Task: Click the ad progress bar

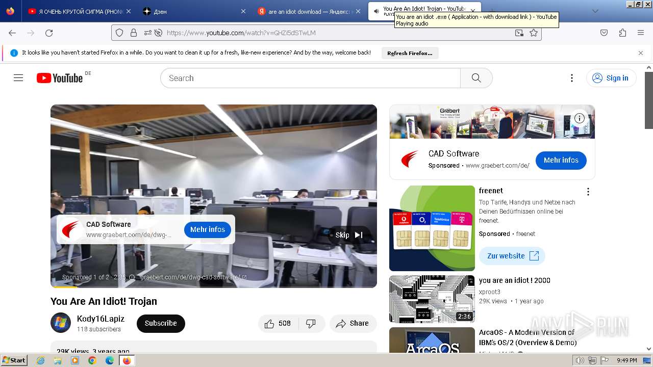Action: pos(213,287)
